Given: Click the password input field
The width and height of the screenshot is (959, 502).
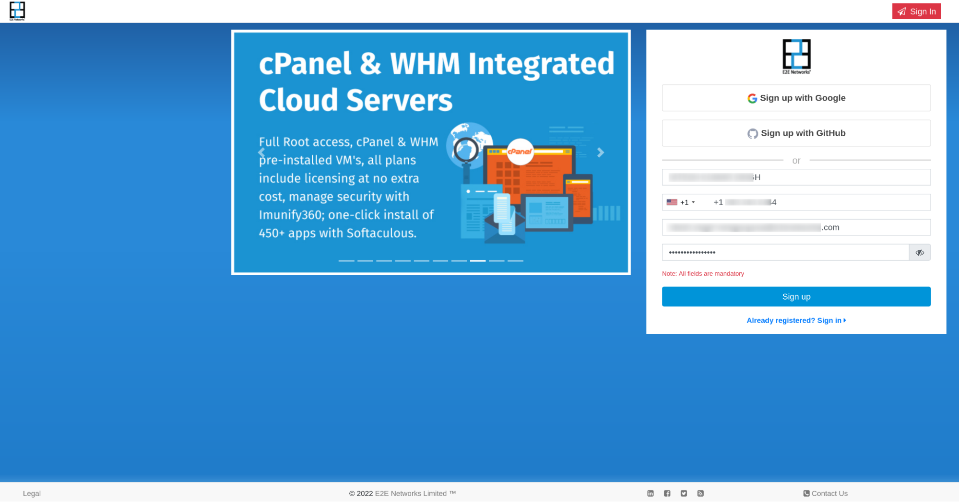Looking at the screenshot, I should click(785, 252).
